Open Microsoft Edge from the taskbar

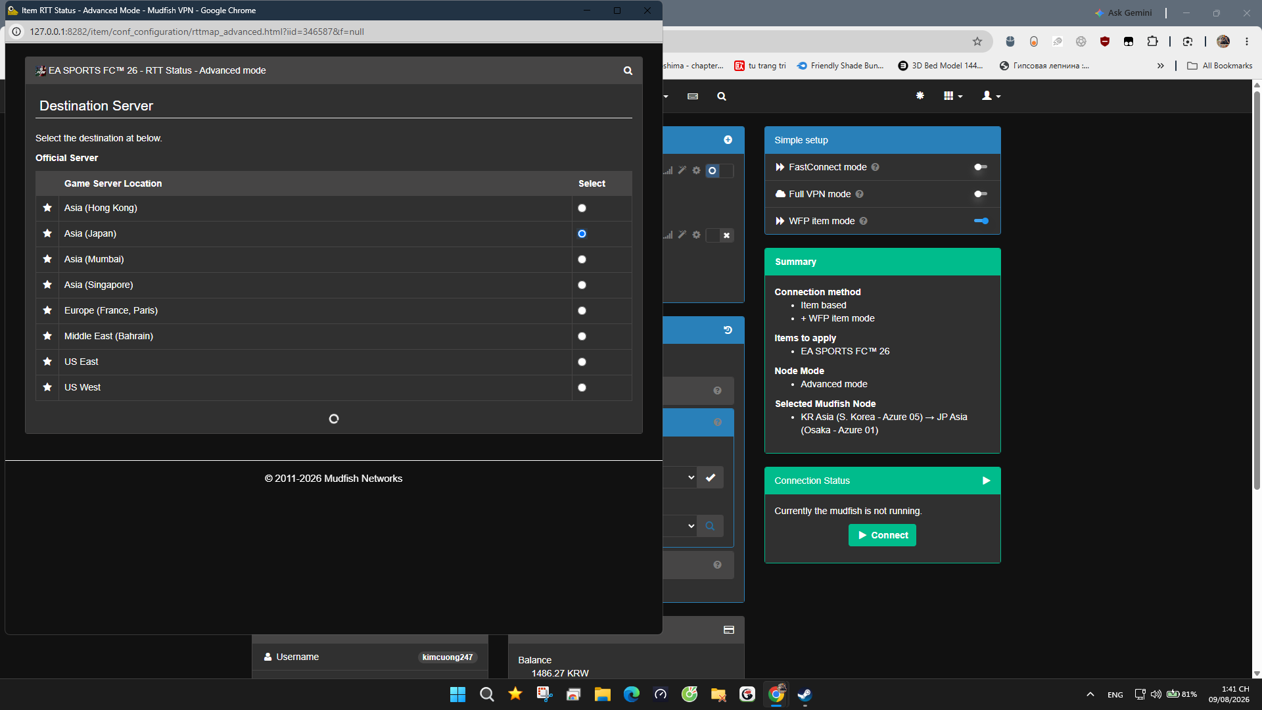point(631,694)
